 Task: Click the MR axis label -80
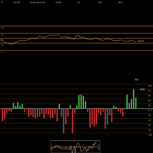click(x=149, y=130)
